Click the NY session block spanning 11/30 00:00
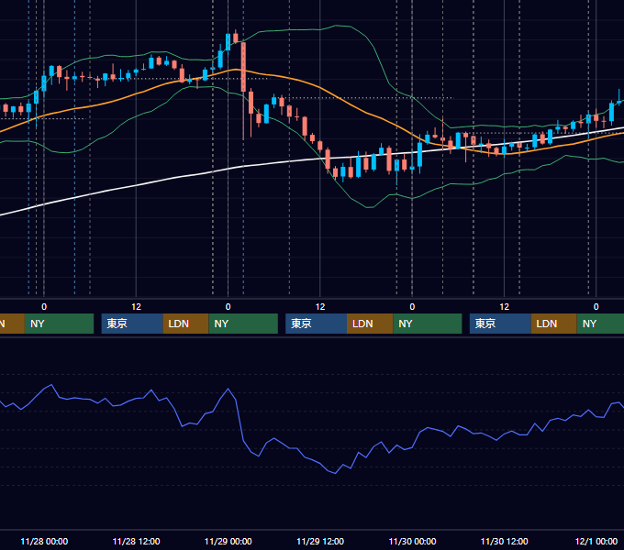This screenshot has height=550, width=624. pos(428,324)
